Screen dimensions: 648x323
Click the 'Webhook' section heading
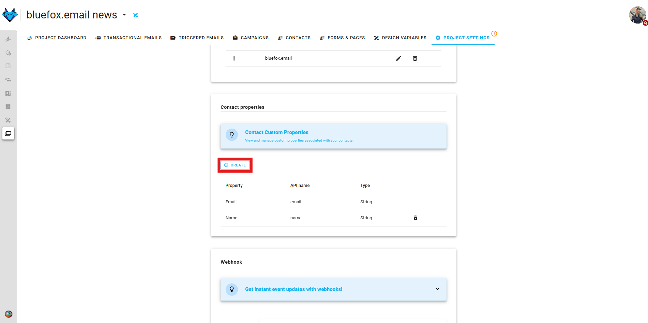point(231,262)
